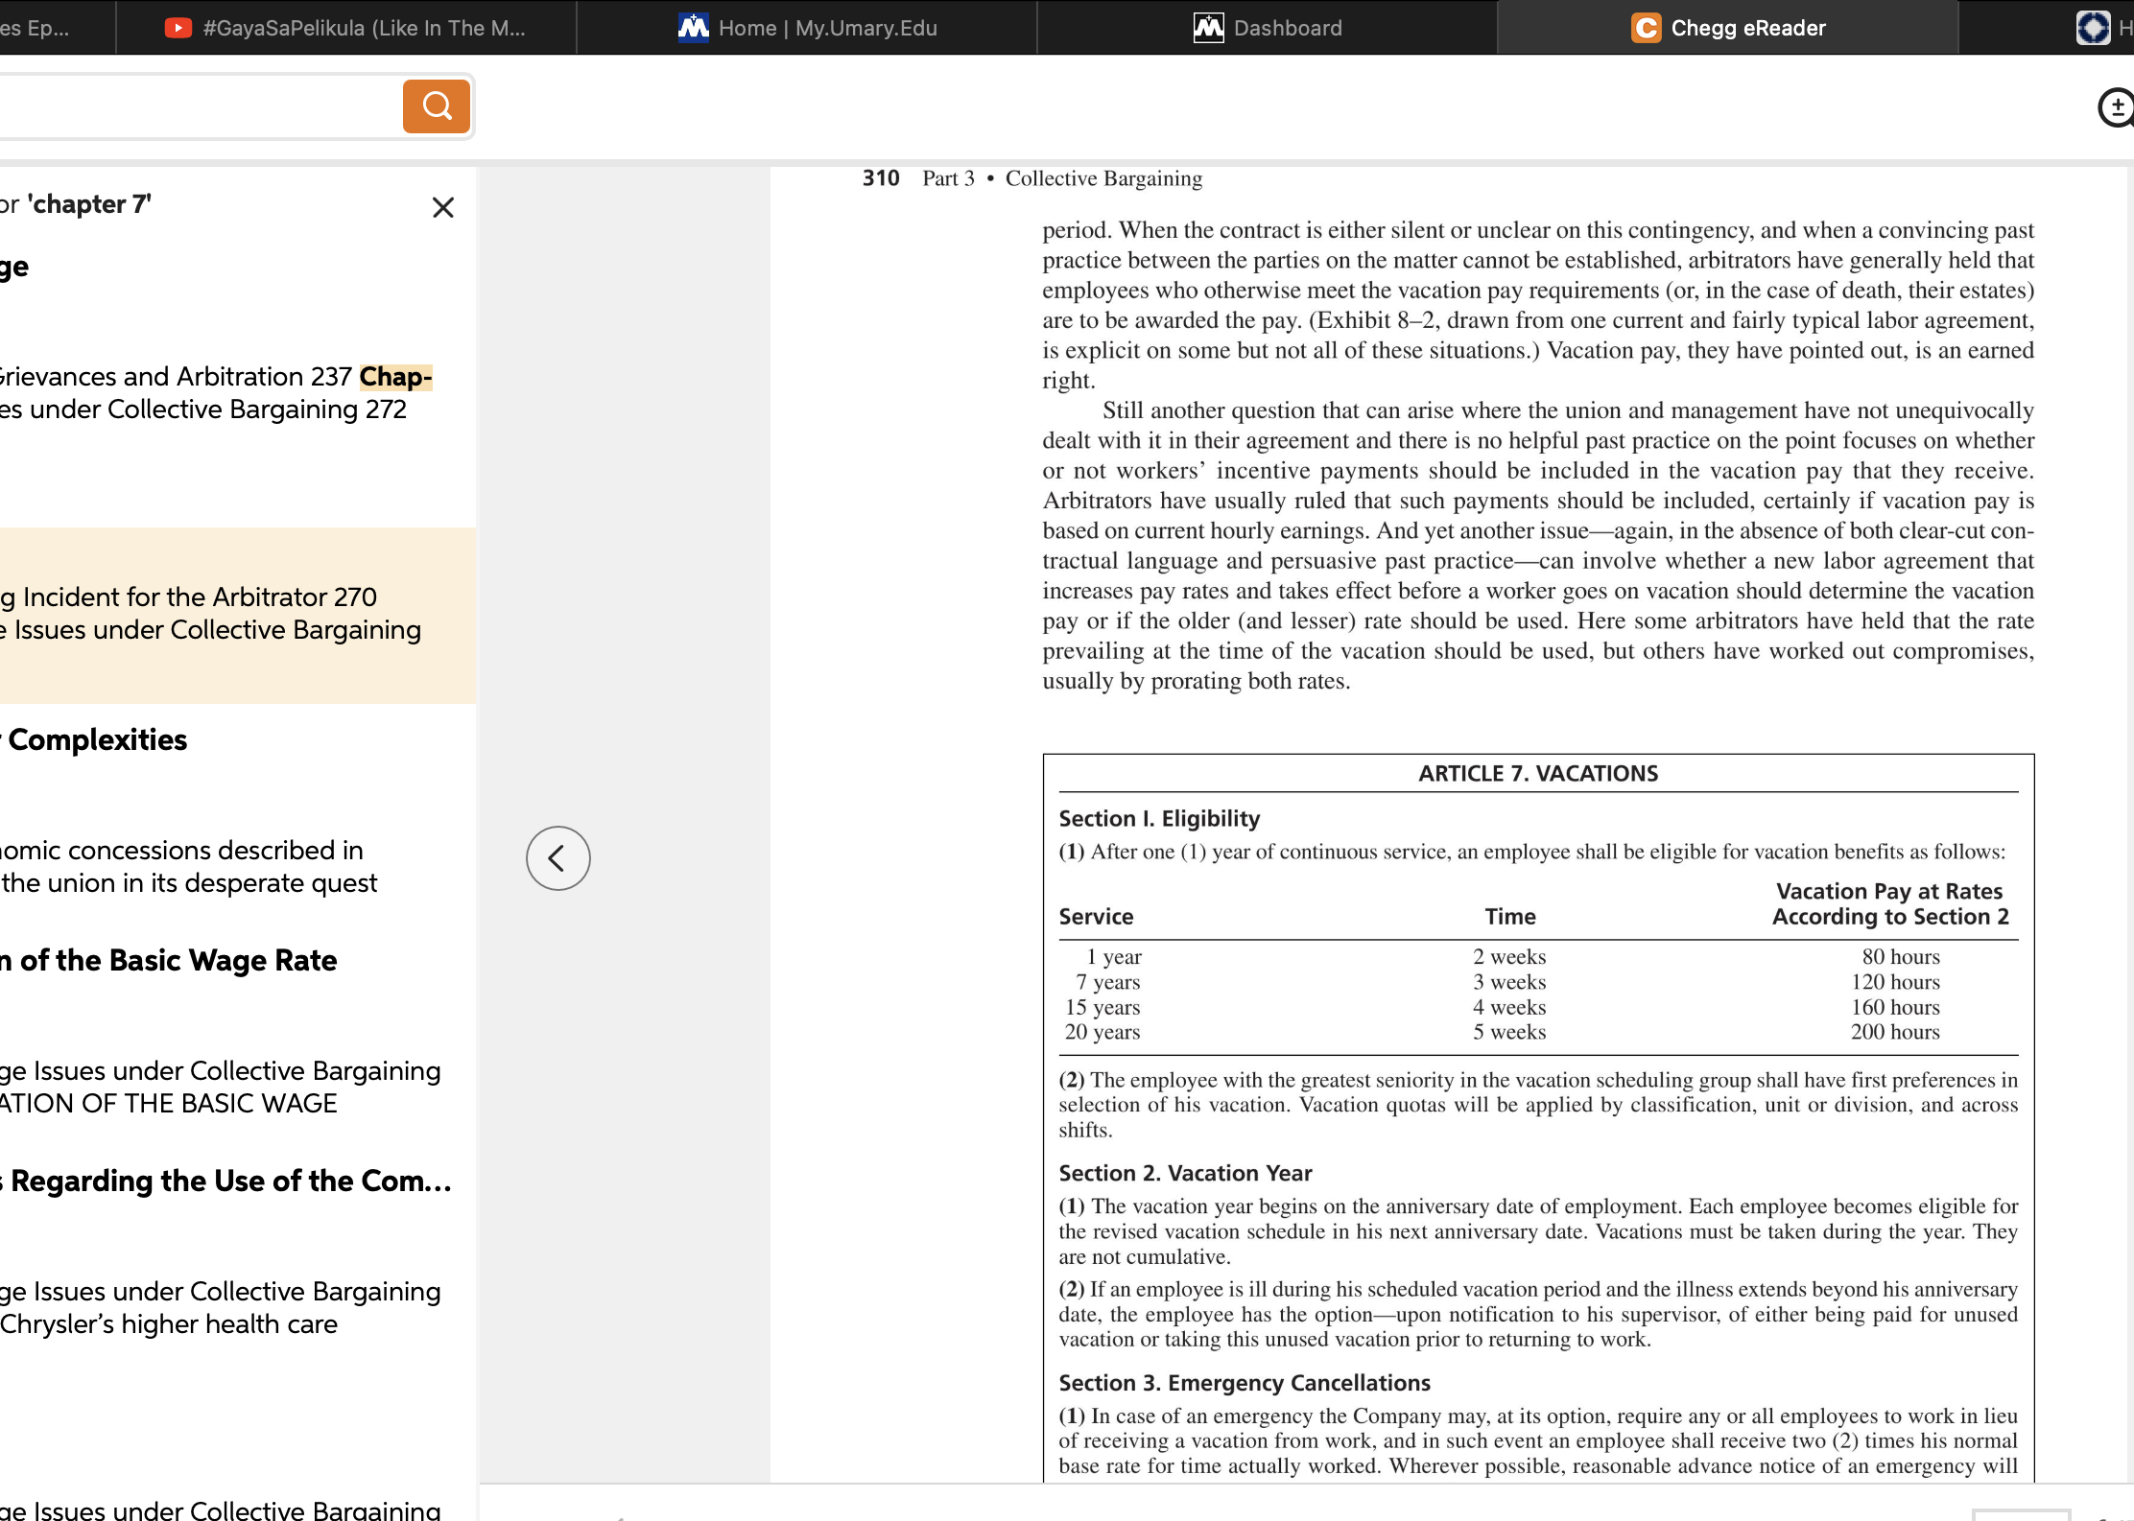Open the #GayaSaPelikula YouTube tab
Screen dimensions: 2134x1521
click(346, 28)
